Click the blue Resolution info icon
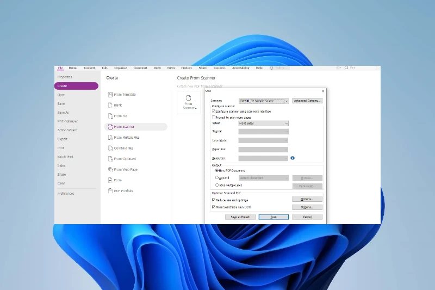The height and width of the screenshot is (290, 435). [x=293, y=158]
